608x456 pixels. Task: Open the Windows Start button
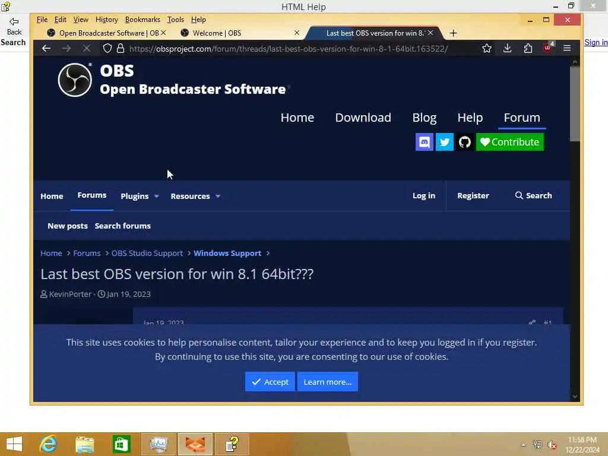14,444
